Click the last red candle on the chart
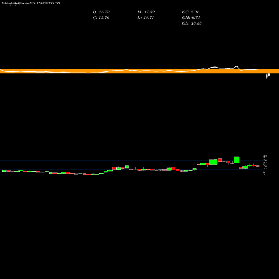279x279 pixels. 258,166
